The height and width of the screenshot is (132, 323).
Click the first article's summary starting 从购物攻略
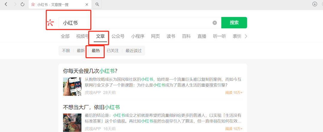[164, 82]
